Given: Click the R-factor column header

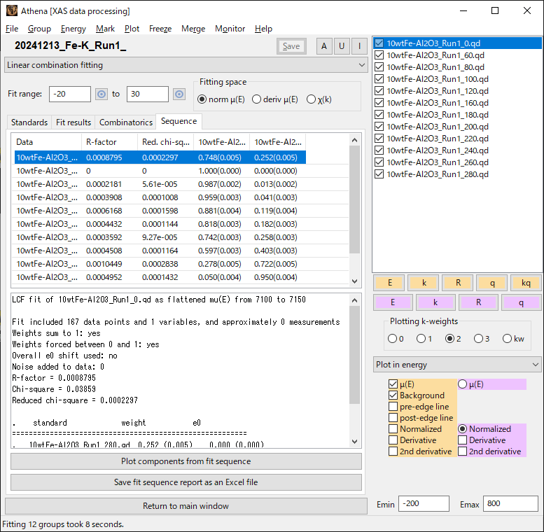Looking at the screenshot, I should tap(110, 142).
